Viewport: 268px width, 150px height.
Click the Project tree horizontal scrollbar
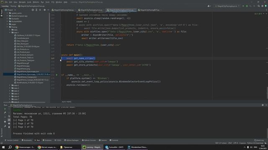pyautogui.click(x=24, y=102)
